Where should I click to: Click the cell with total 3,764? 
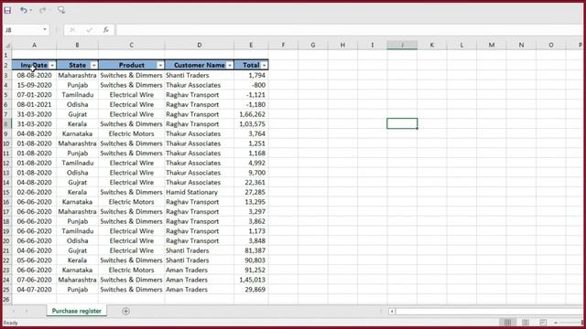(x=251, y=133)
